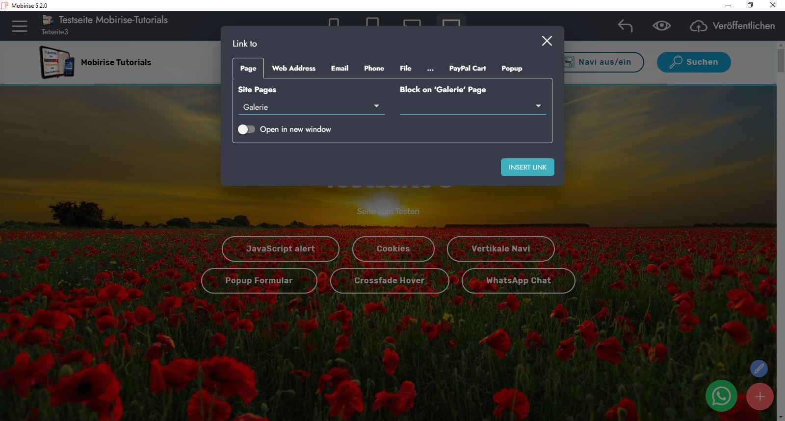Click the blue pencil edit icon
This screenshot has height=421, width=785.
pyautogui.click(x=759, y=368)
